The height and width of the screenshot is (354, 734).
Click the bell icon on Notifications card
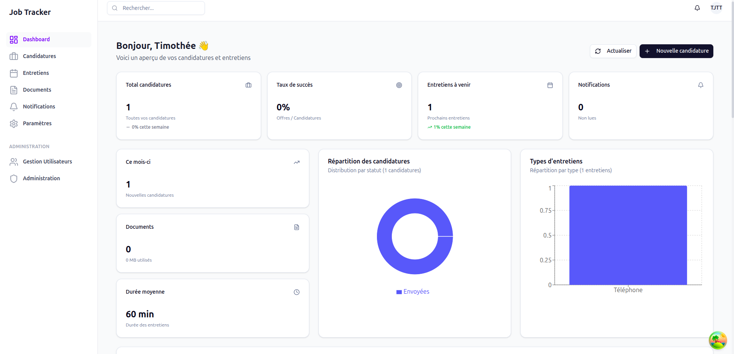tap(701, 85)
